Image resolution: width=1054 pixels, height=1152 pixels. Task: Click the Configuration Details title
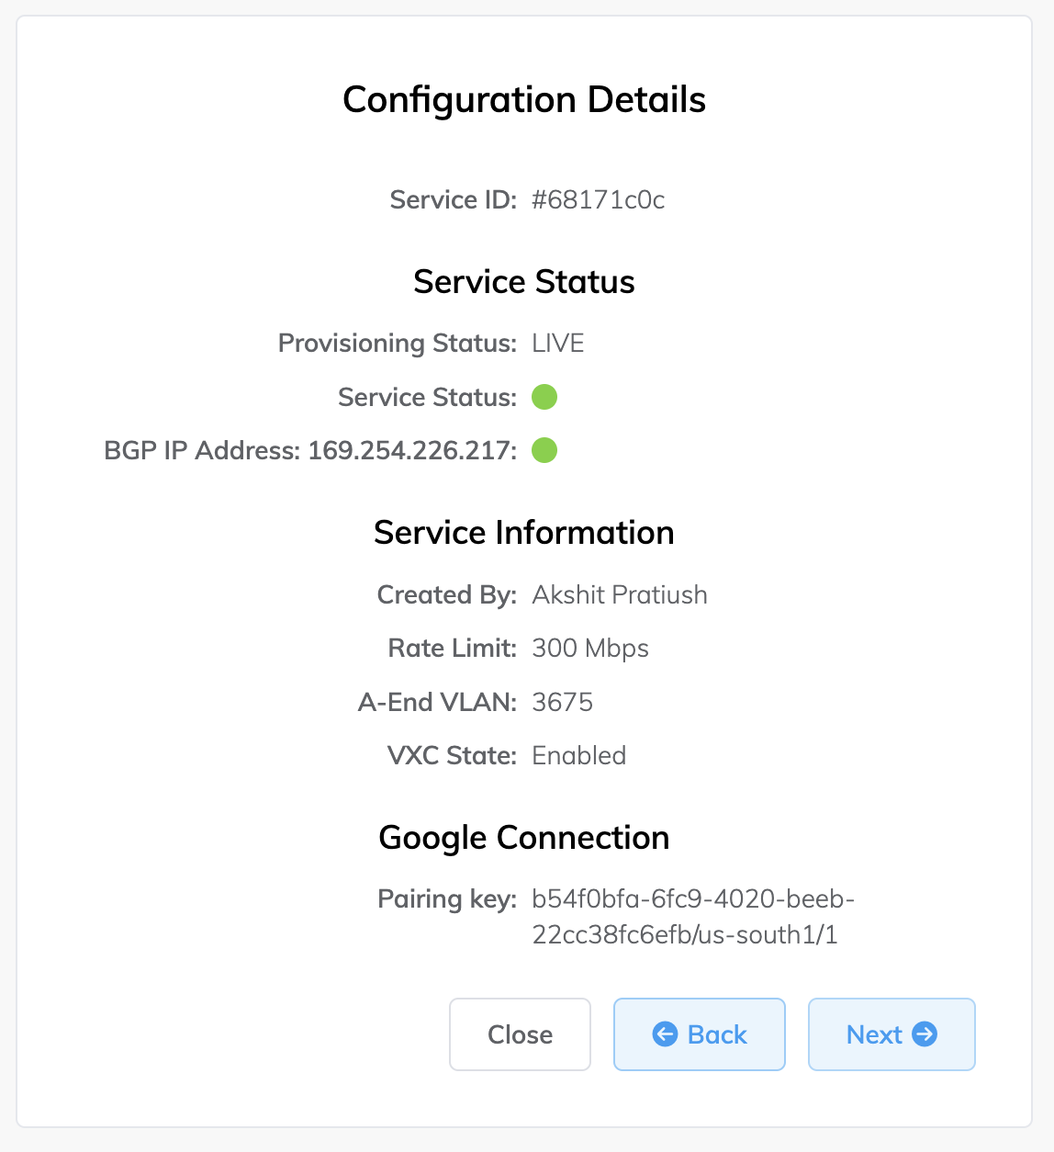[x=524, y=100]
